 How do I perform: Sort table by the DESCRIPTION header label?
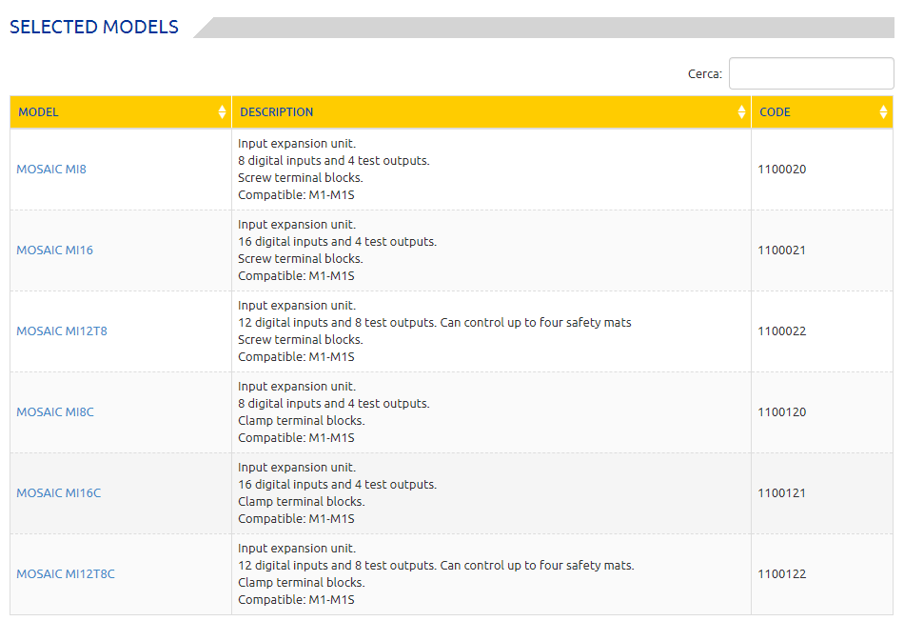click(276, 112)
